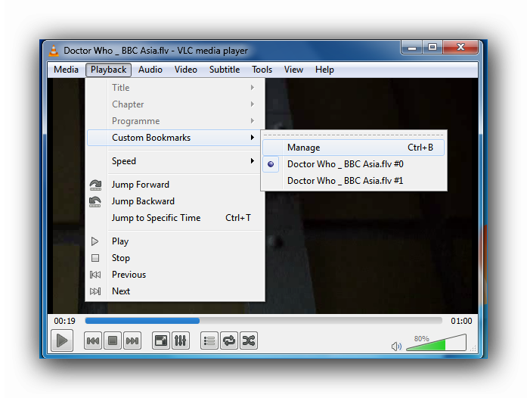Select Jump to Specific Time entry
This screenshot has width=527, height=398.
pos(175,218)
